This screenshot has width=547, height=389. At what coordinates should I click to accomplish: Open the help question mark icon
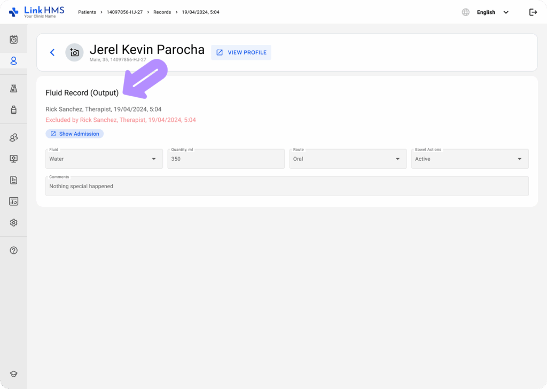(14, 250)
